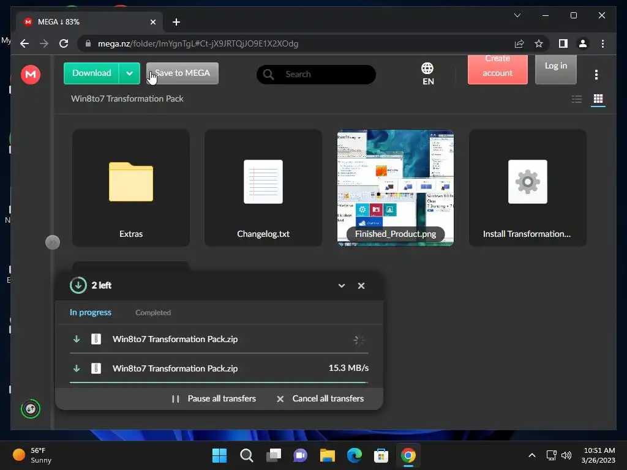Open File Explorer from taskbar
The image size is (627, 470).
(327, 455)
